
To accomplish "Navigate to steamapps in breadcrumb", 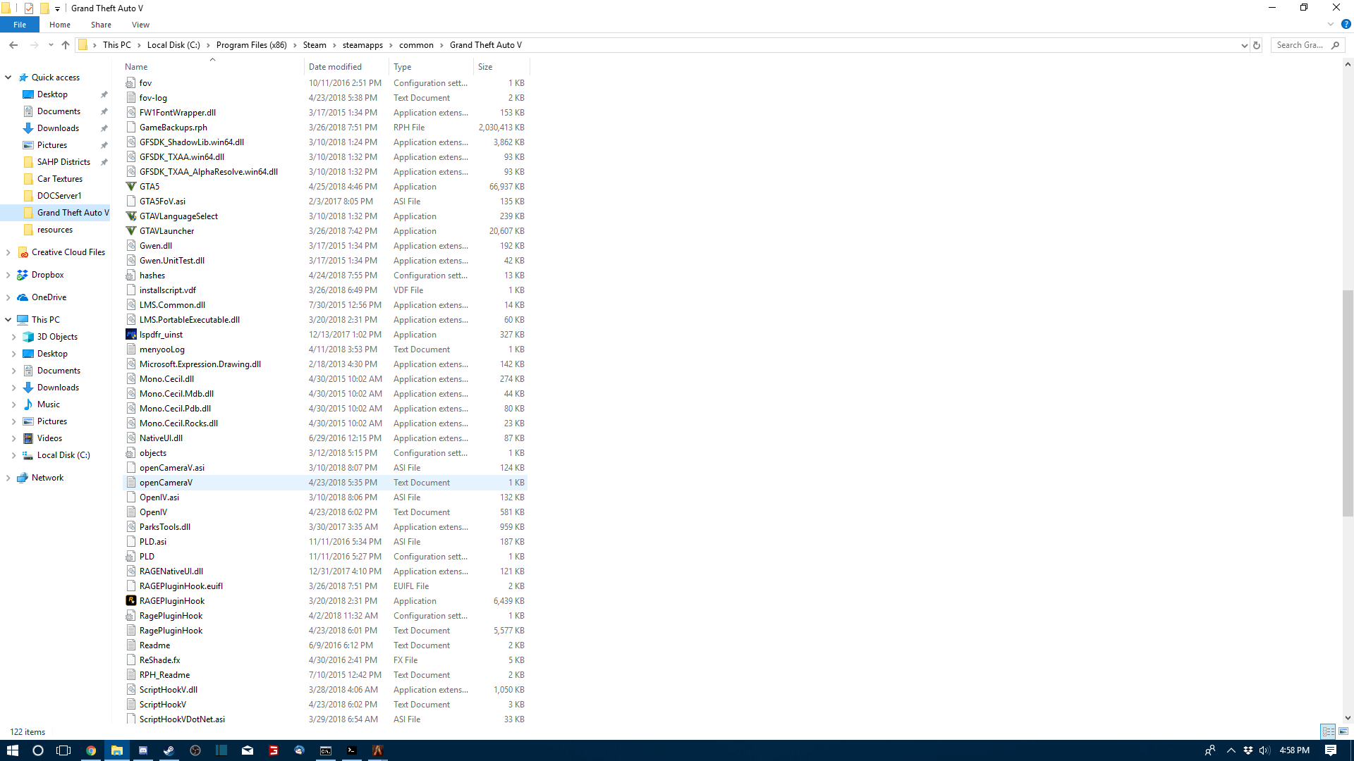I will (x=362, y=45).
